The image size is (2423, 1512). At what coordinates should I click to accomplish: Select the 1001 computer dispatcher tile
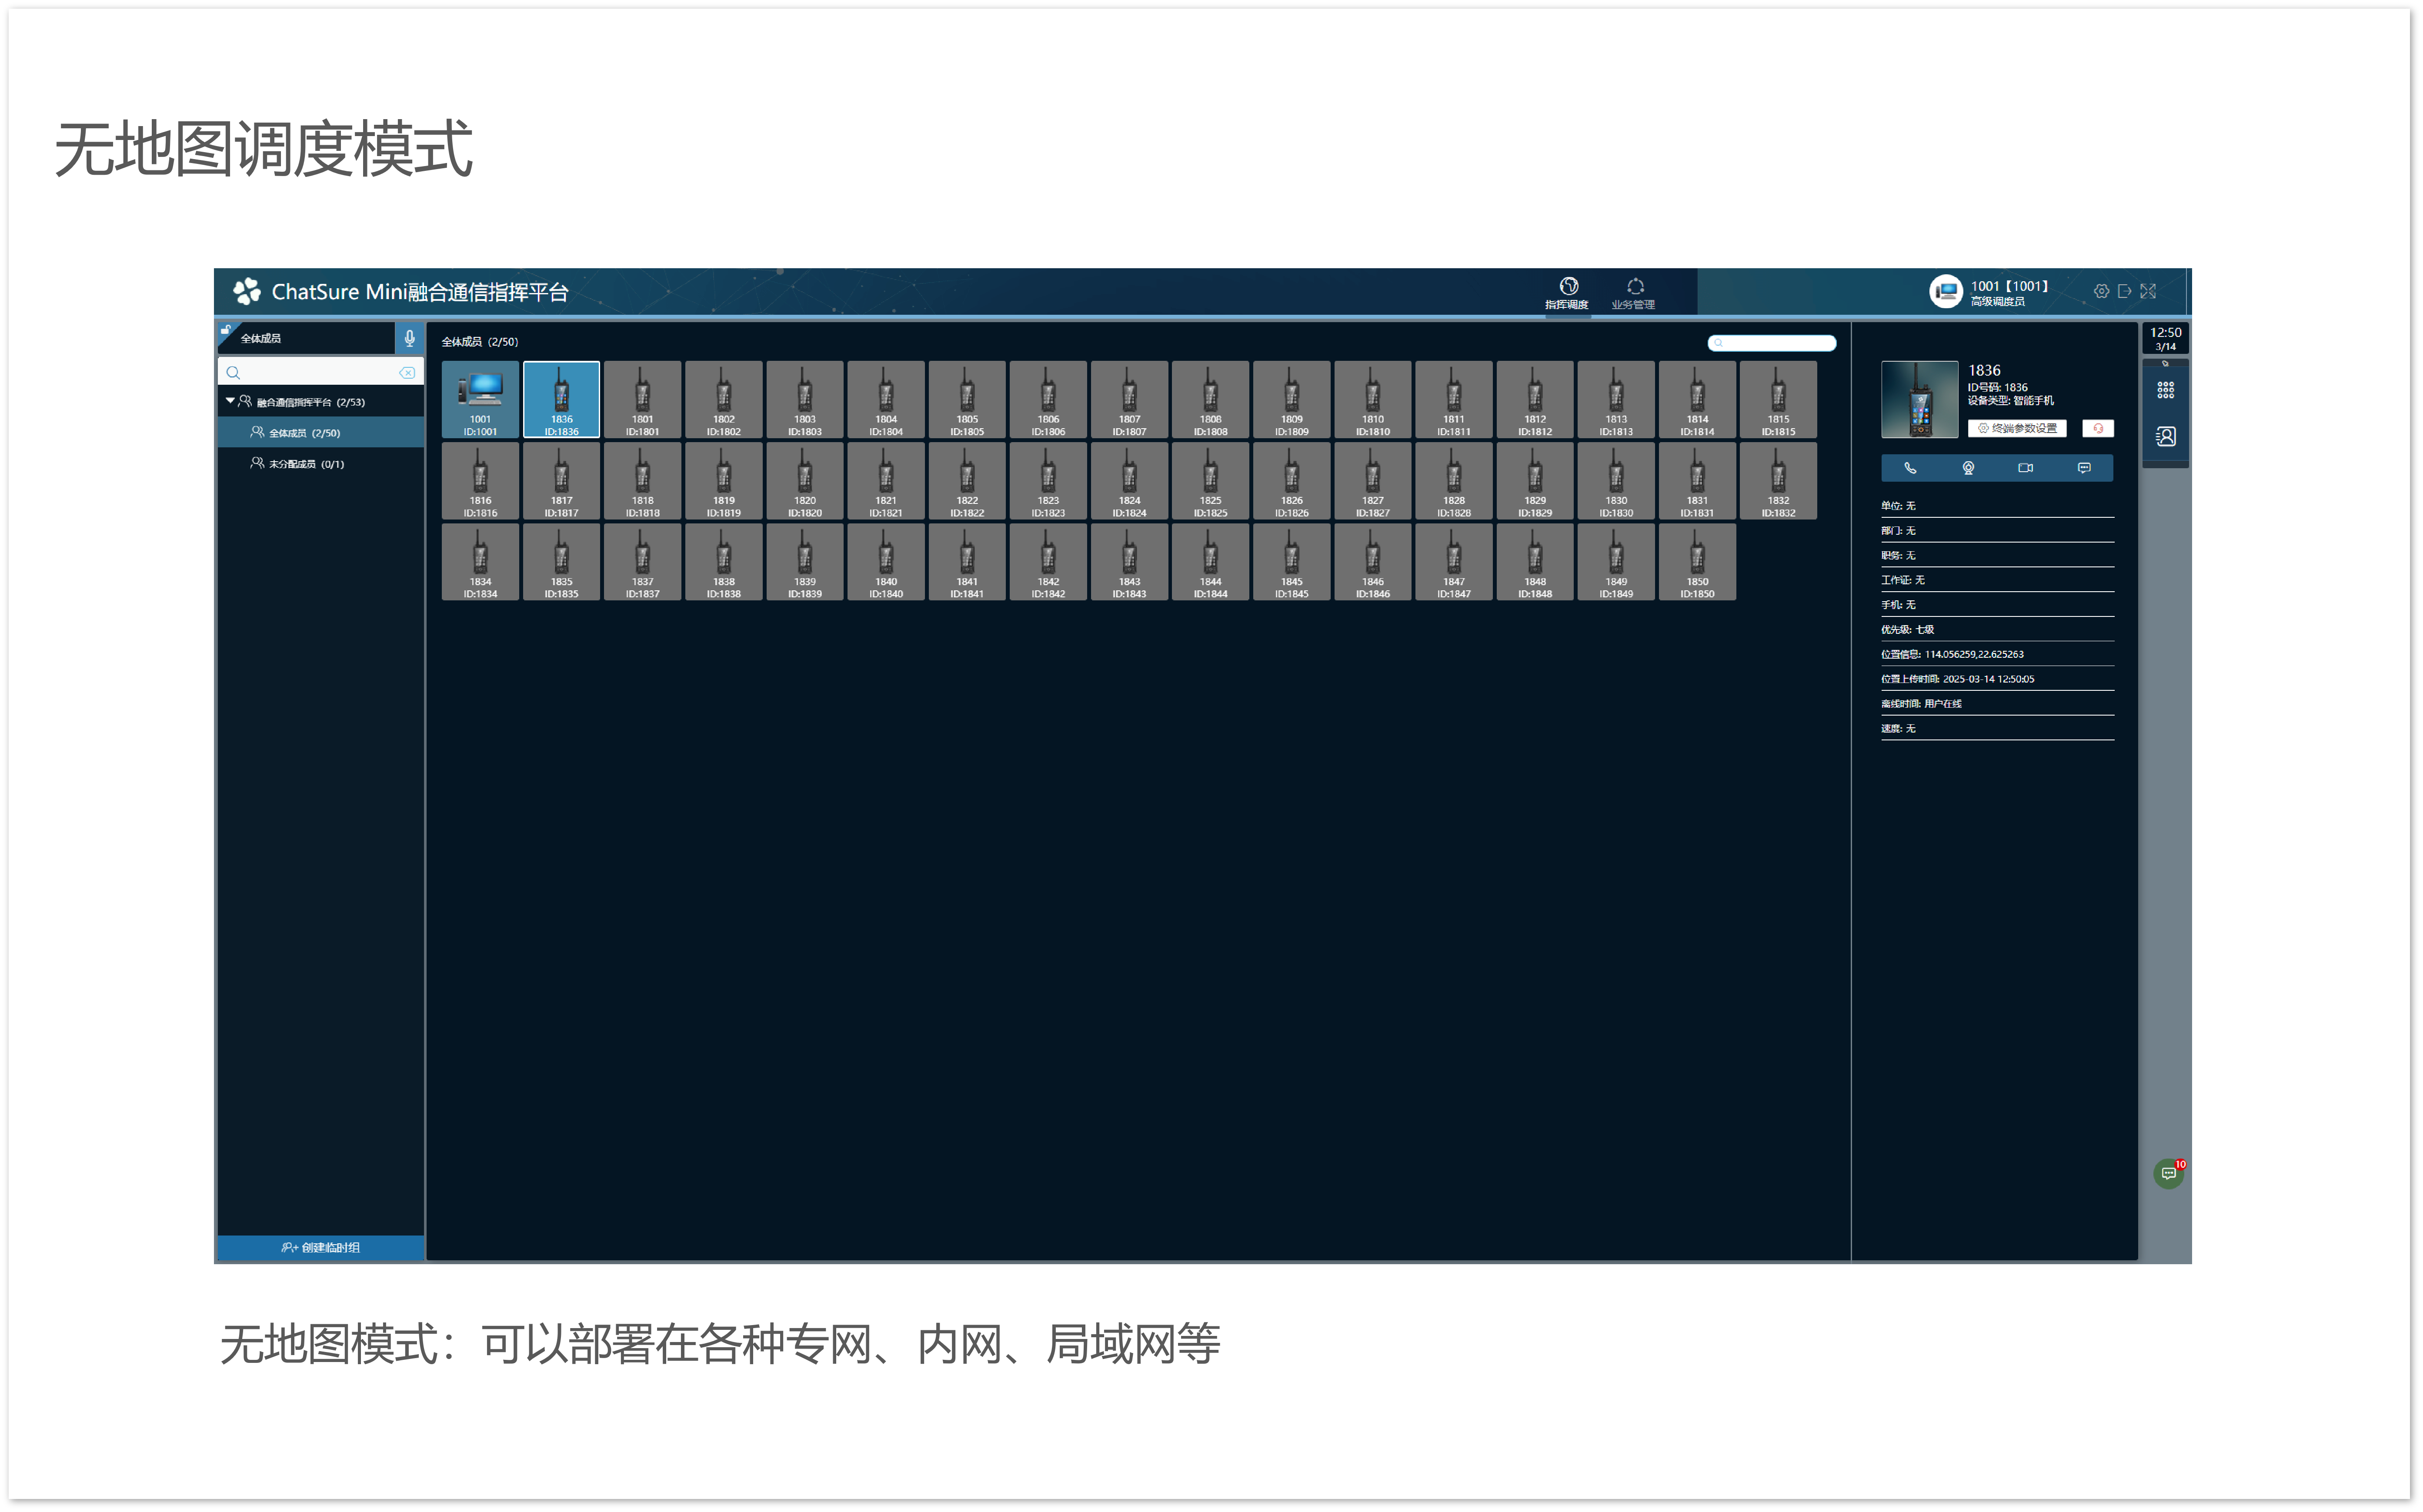(480, 399)
